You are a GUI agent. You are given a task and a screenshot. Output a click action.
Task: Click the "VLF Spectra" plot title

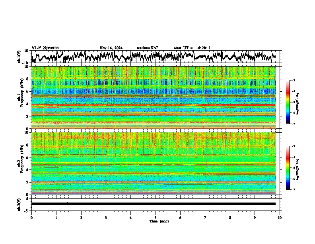coord(45,48)
